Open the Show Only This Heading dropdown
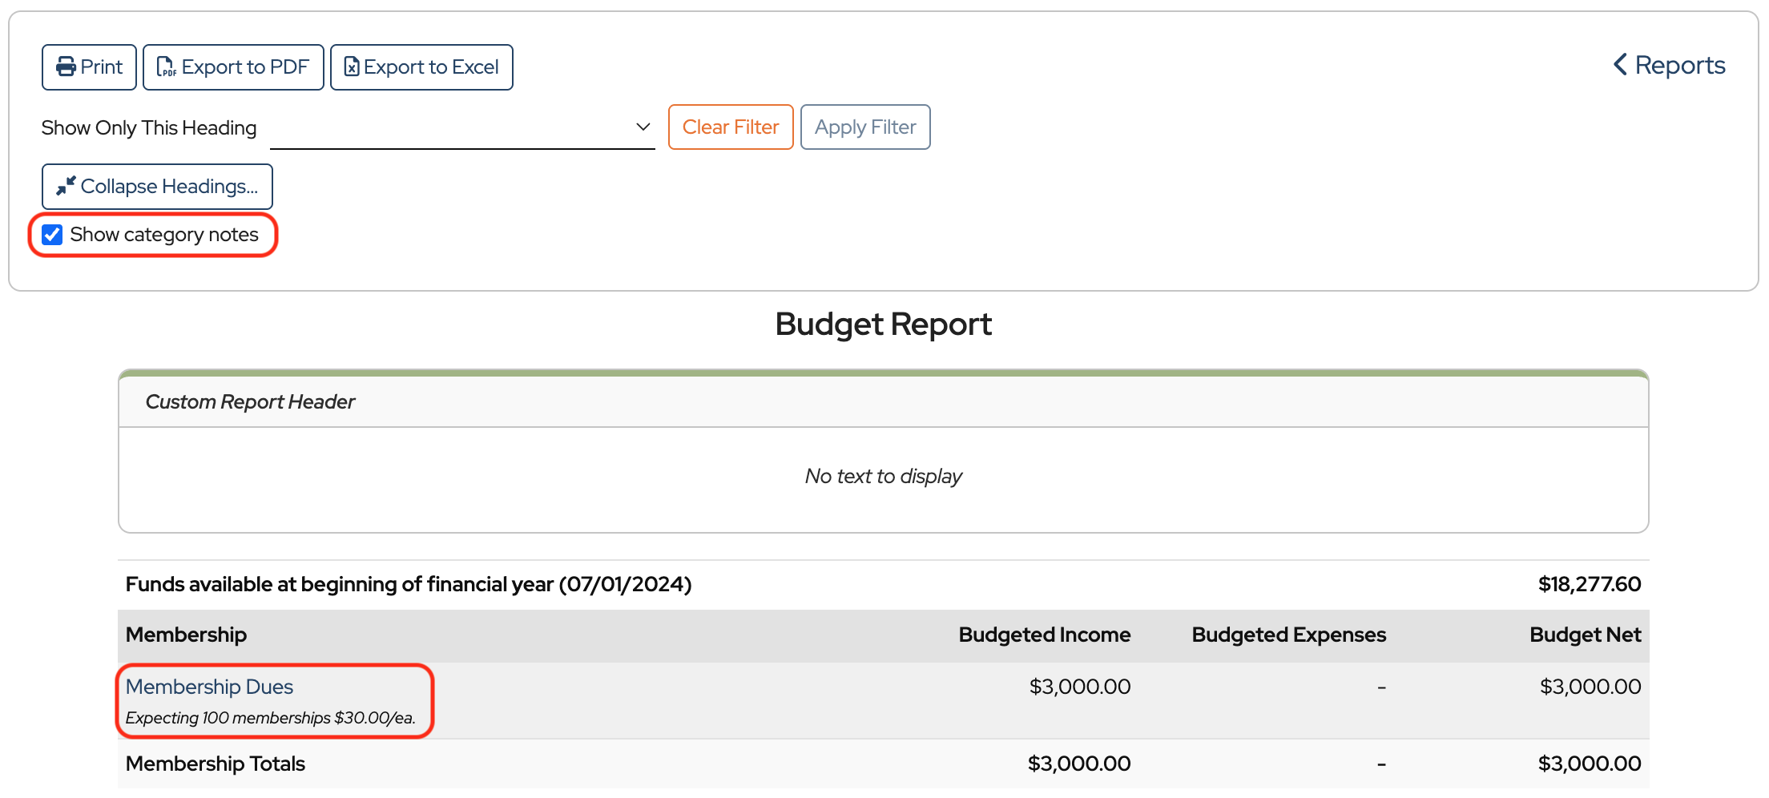1769x798 pixels. 461,127
